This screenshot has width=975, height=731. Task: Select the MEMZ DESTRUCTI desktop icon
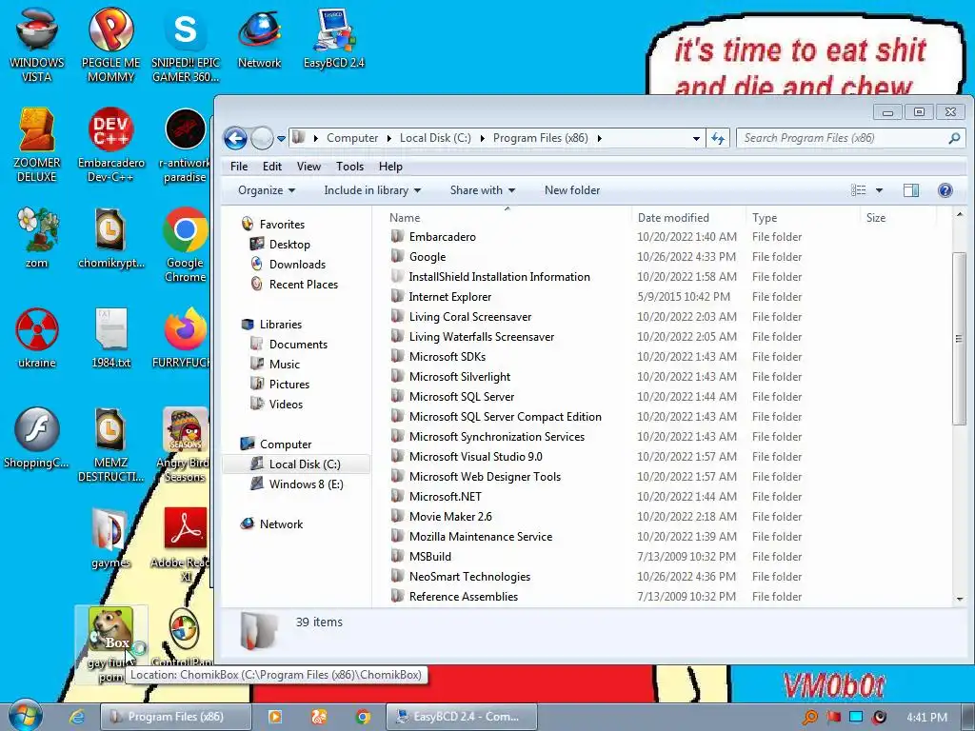point(110,445)
